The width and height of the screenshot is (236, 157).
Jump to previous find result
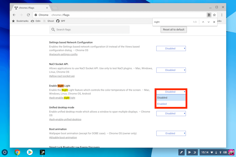(203, 22)
